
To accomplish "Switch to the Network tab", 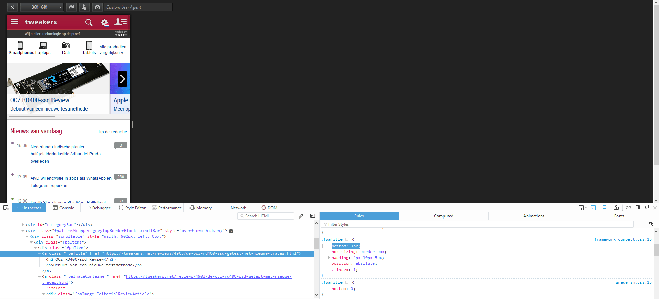I will point(235,208).
